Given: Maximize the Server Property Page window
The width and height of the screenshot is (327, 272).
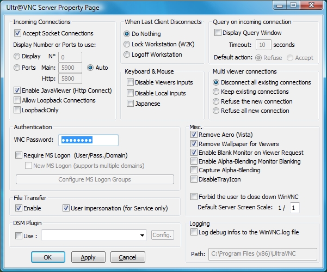Looking at the screenshot, I should [x=293, y=5].
